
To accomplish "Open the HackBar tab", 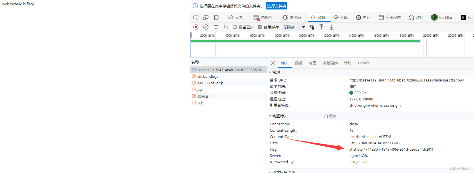I will [x=442, y=18].
